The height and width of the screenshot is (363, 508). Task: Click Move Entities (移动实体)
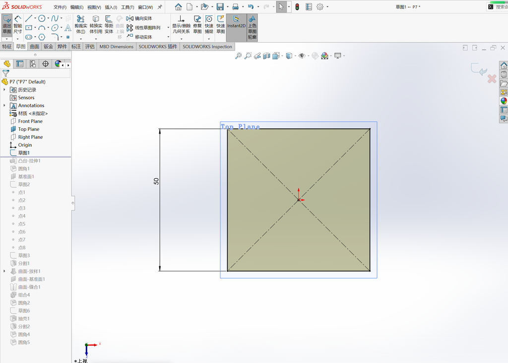pos(139,37)
